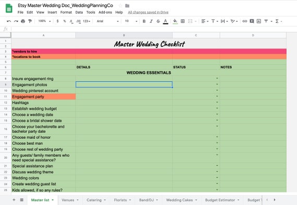297x205 pixels.
Task: Open vertical align options
Action: 215,21
